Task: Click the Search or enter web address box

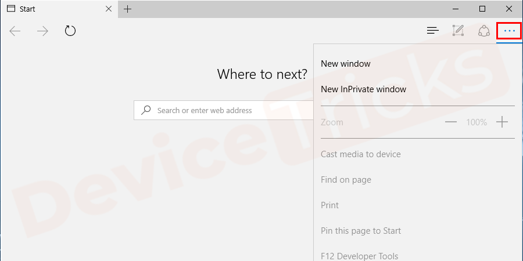Action: [224, 110]
